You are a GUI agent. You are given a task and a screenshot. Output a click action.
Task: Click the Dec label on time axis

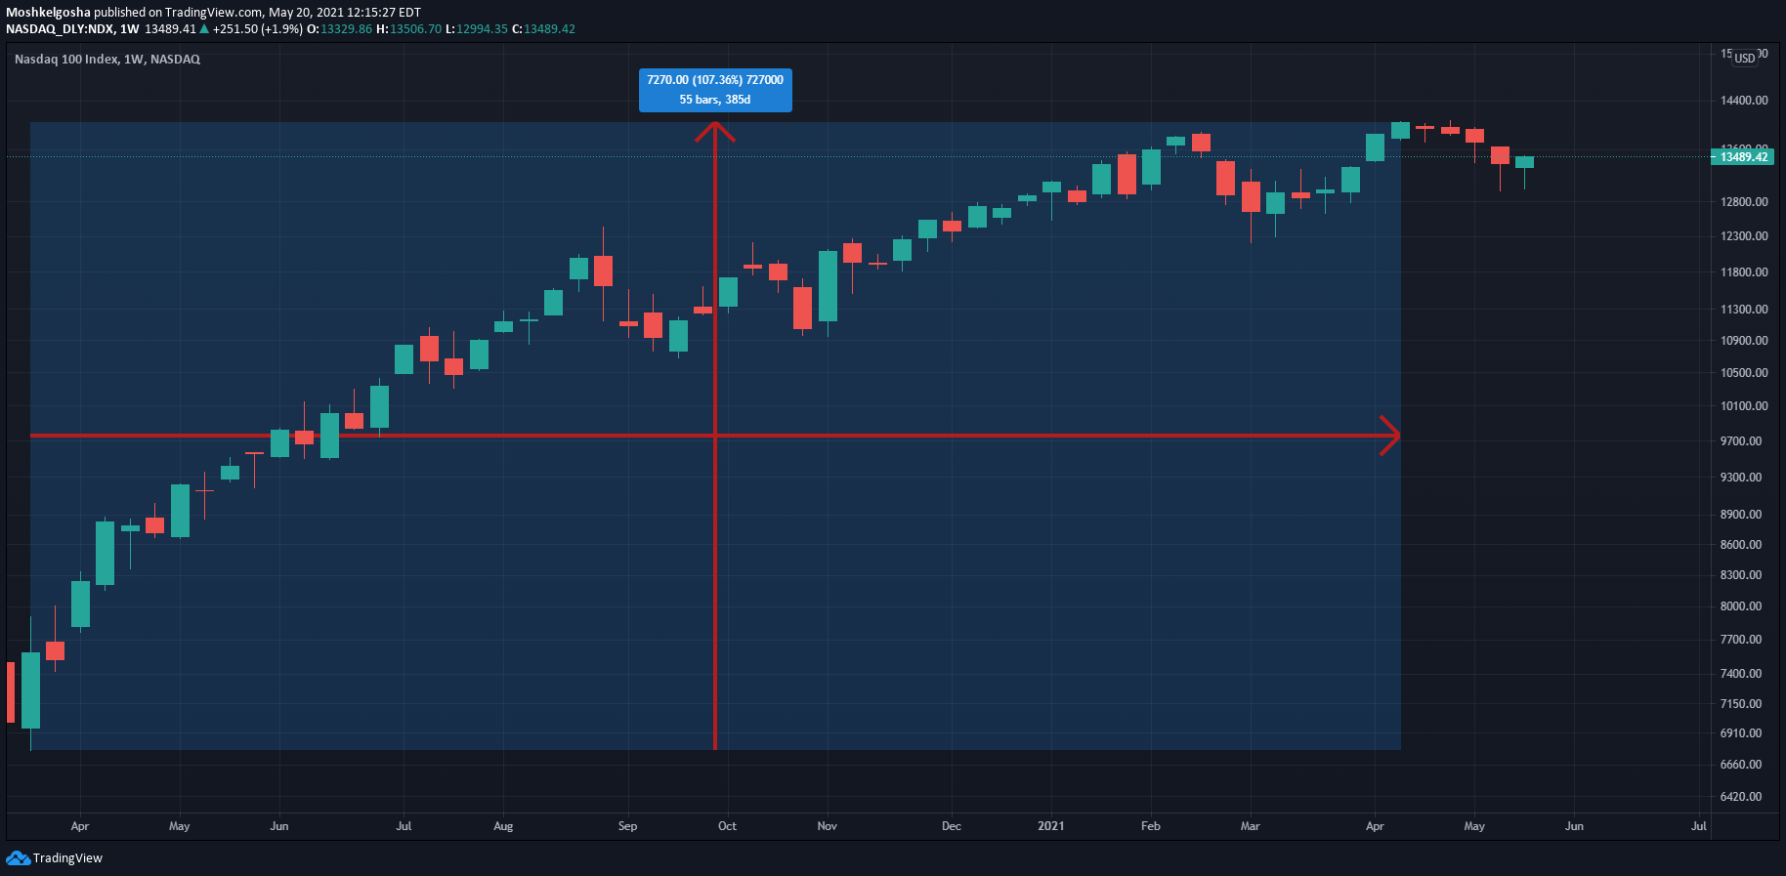[x=951, y=826]
